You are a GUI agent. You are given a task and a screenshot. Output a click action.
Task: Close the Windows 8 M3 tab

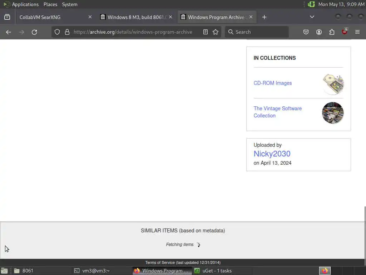[170, 17]
